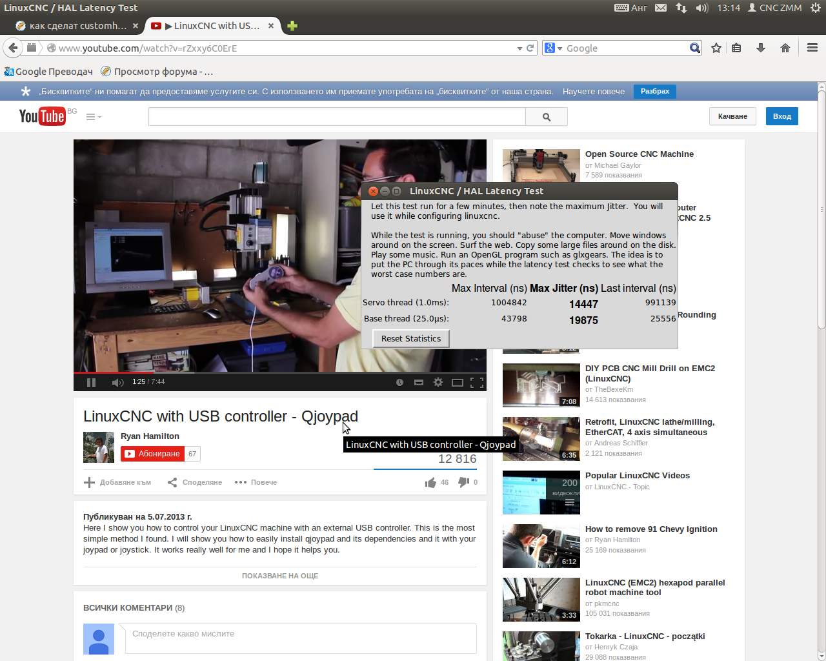Click the comment box Споделете какво мислите
The width and height of the screenshot is (826, 661).
pos(301,638)
